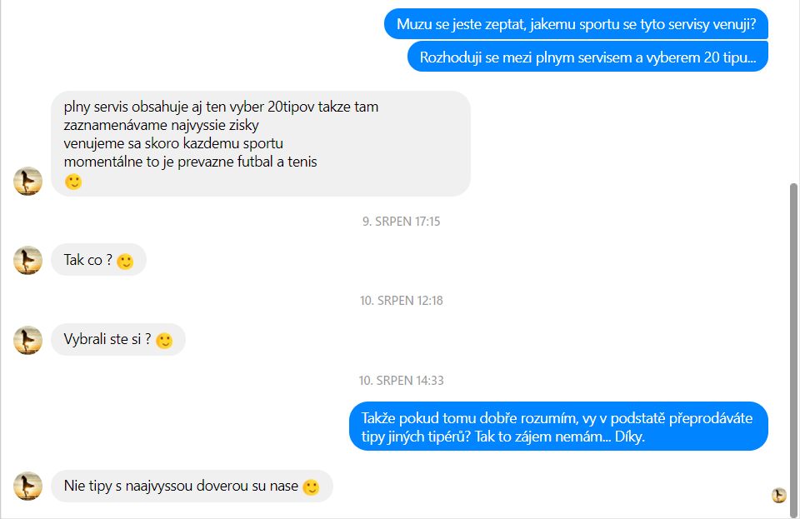Click the '9. SRPEN 17:15' timestamp
Image resolution: width=800 pixels, height=519 pixels.
pos(401,222)
